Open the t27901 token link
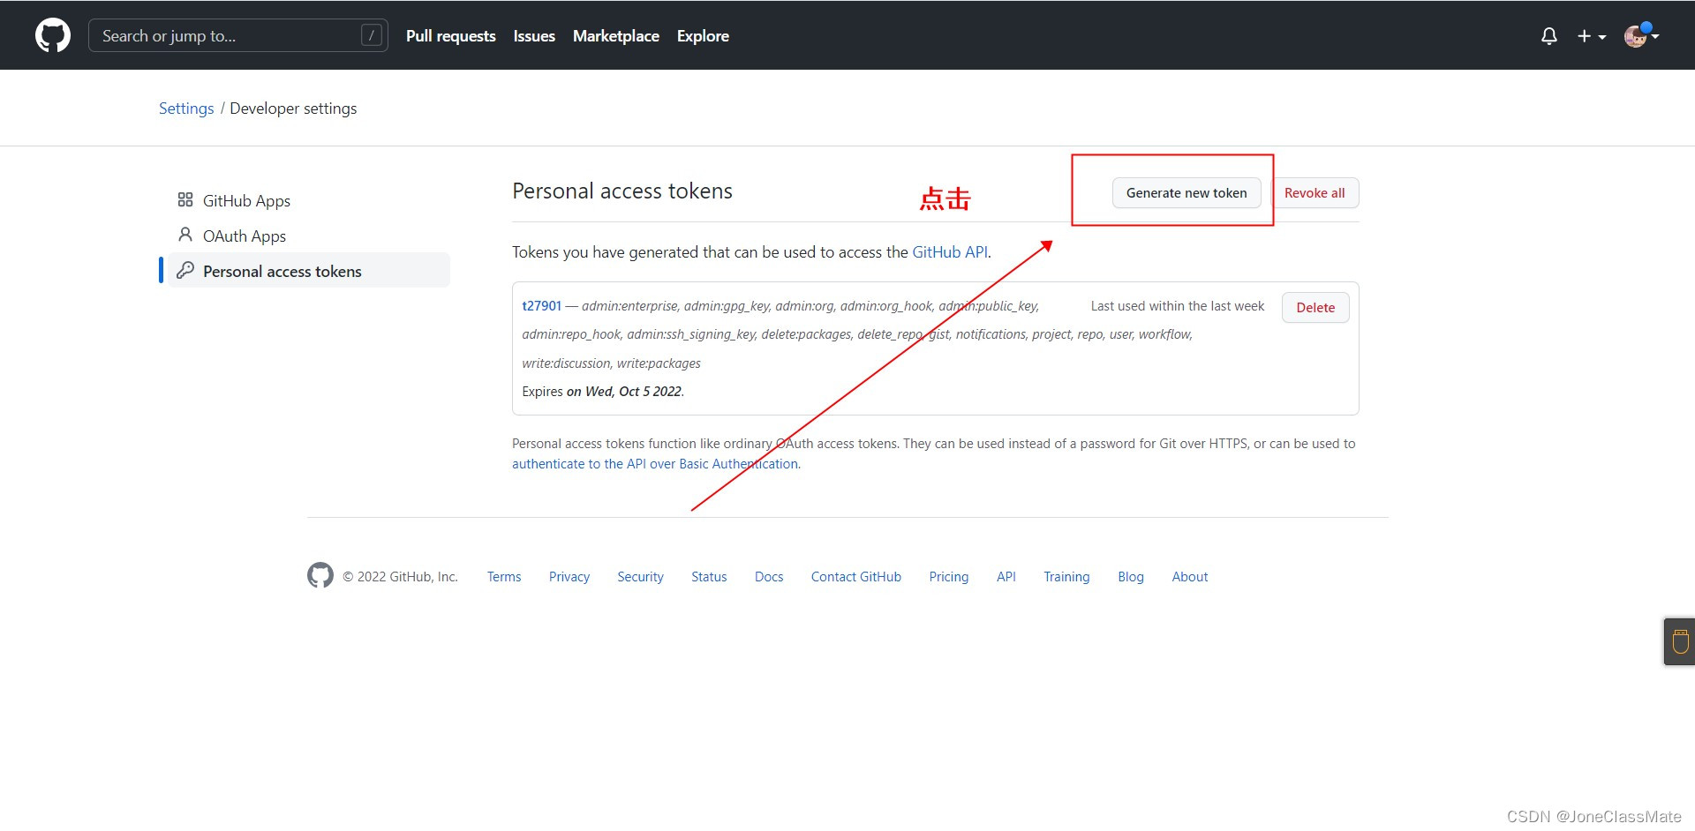Viewport: 1695px width, 831px height. coord(541,306)
